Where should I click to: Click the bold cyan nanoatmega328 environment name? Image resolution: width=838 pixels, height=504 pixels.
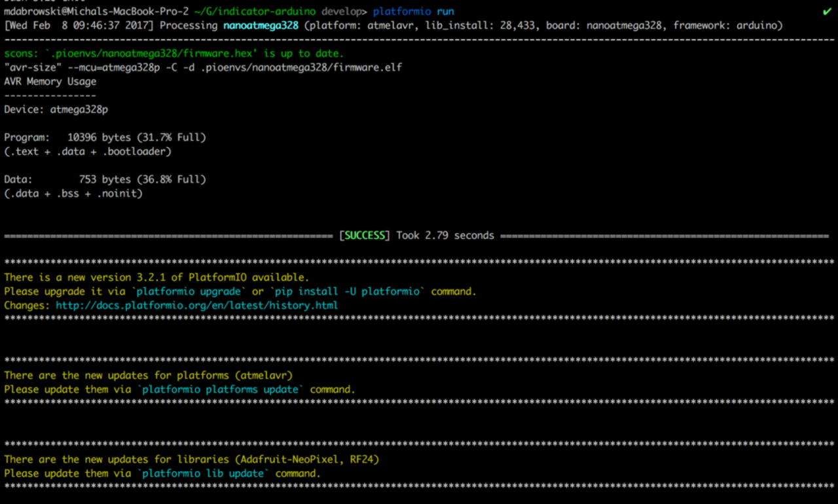click(x=260, y=26)
